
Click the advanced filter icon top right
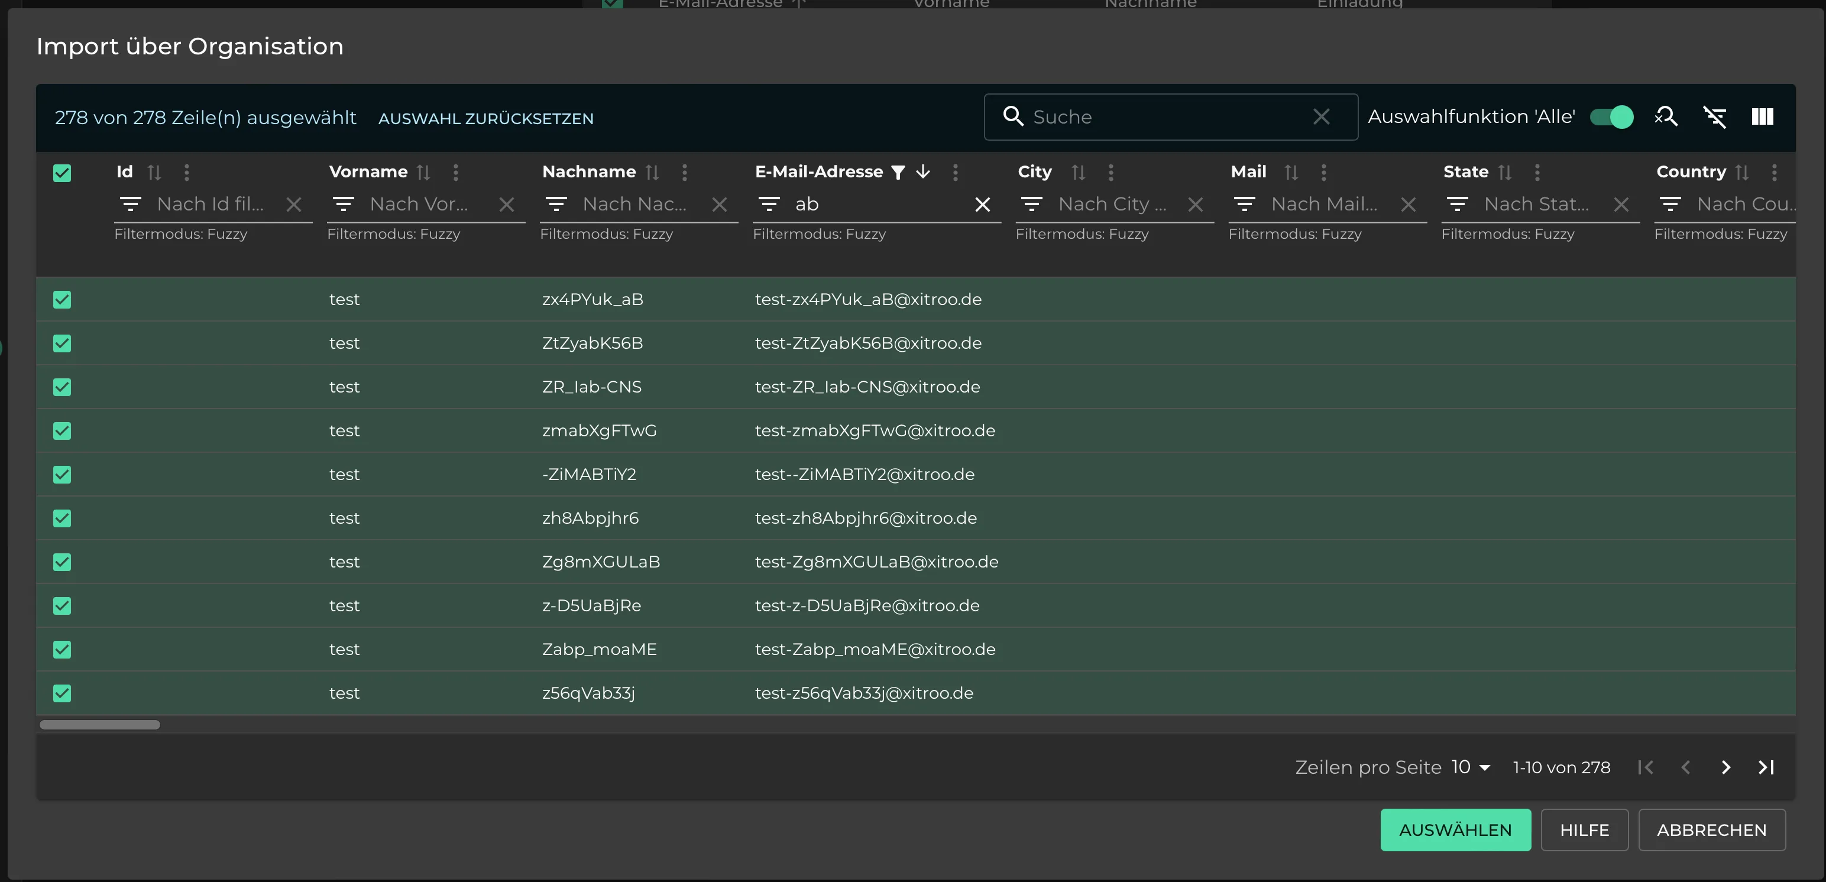[x=1715, y=118]
